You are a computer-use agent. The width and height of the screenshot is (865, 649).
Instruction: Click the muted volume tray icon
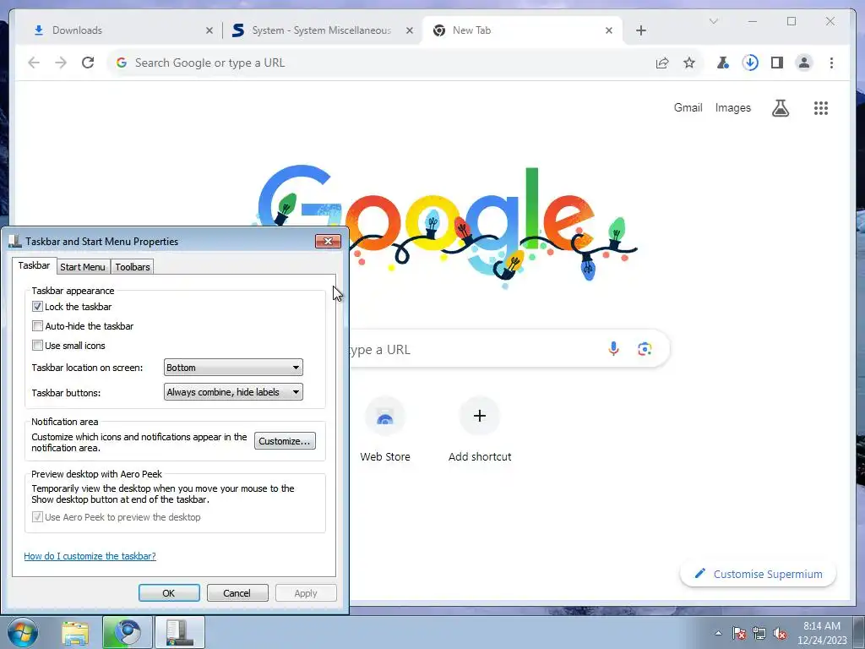click(x=780, y=633)
